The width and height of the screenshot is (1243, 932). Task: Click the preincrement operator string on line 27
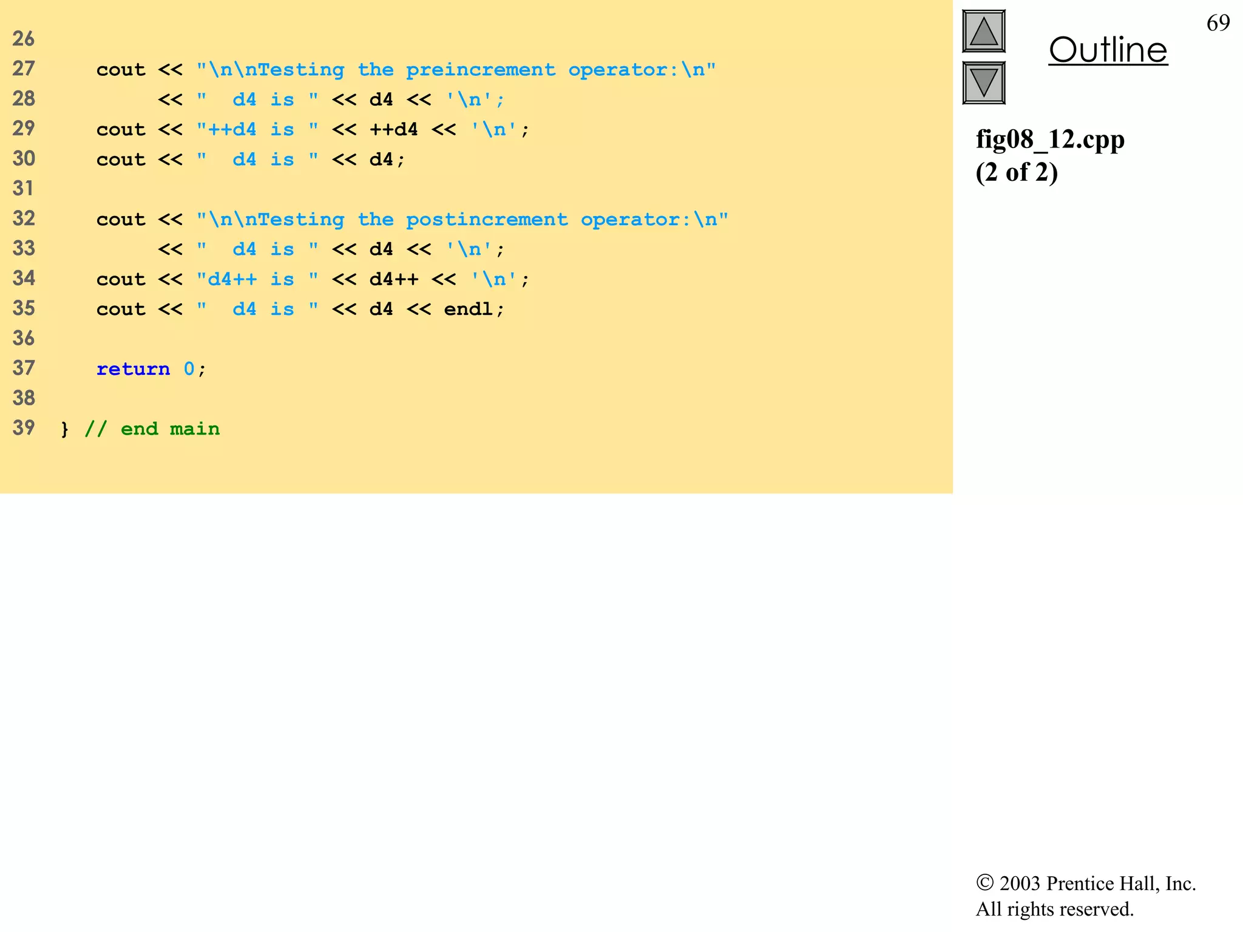[456, 70]
